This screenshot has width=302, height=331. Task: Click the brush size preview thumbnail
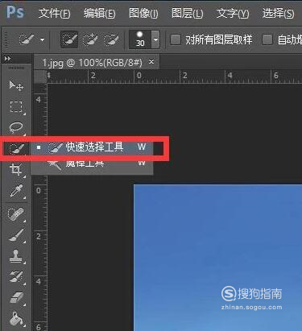[x=140, y=39]
